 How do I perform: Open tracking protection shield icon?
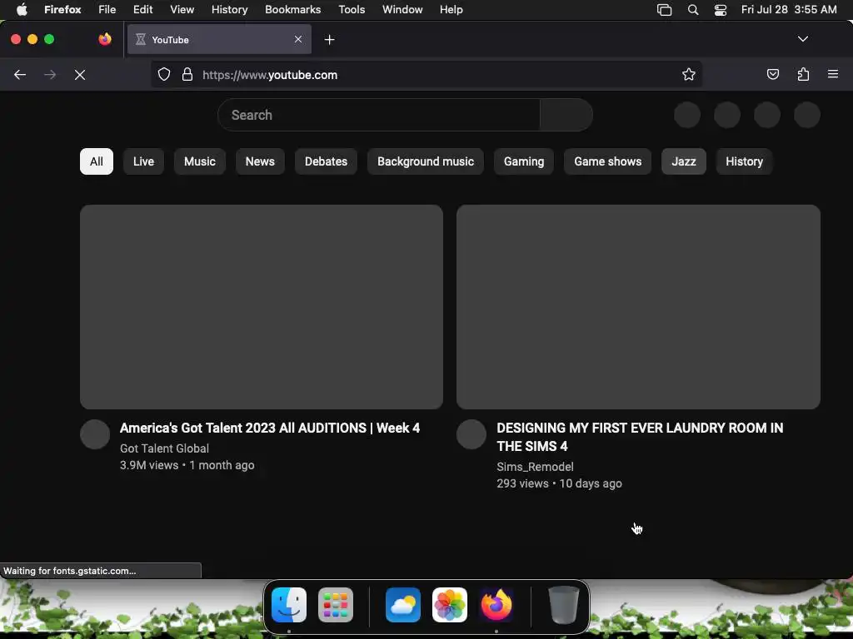tap(164, 74)
